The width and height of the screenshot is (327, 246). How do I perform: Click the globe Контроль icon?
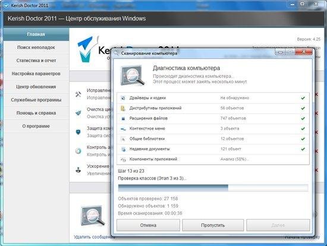point(78,151)
